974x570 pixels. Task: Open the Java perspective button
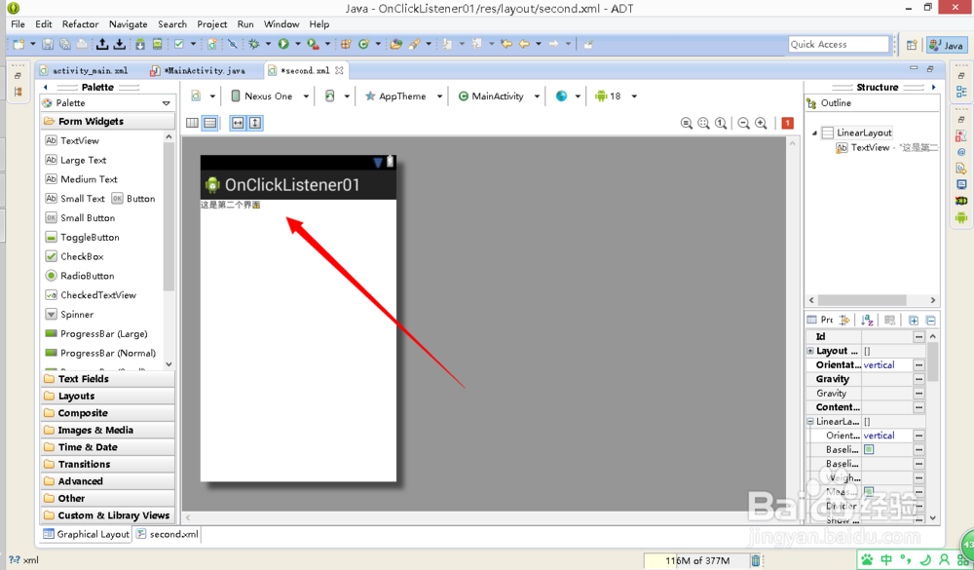tap(946, 45)
